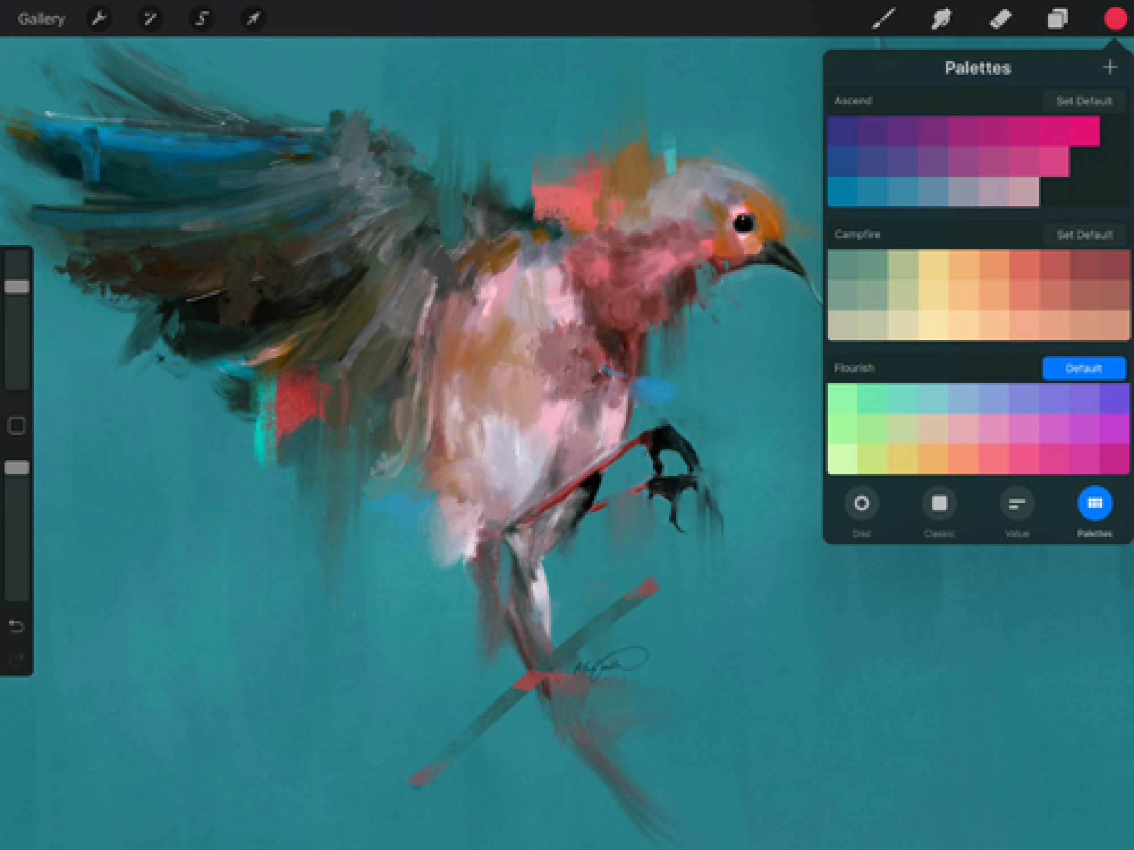Viewport: 1134px width, 850px height.
Task: Set Ascend palette as default
Action: pyautogui.click(x=1084, y=101)
